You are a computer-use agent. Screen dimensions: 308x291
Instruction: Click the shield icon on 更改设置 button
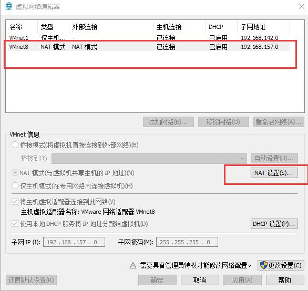[x=264, y=265]
